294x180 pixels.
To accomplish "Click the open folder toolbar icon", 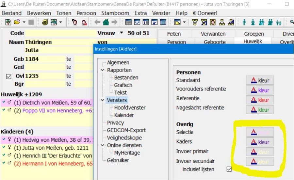I will pos(17,22).
